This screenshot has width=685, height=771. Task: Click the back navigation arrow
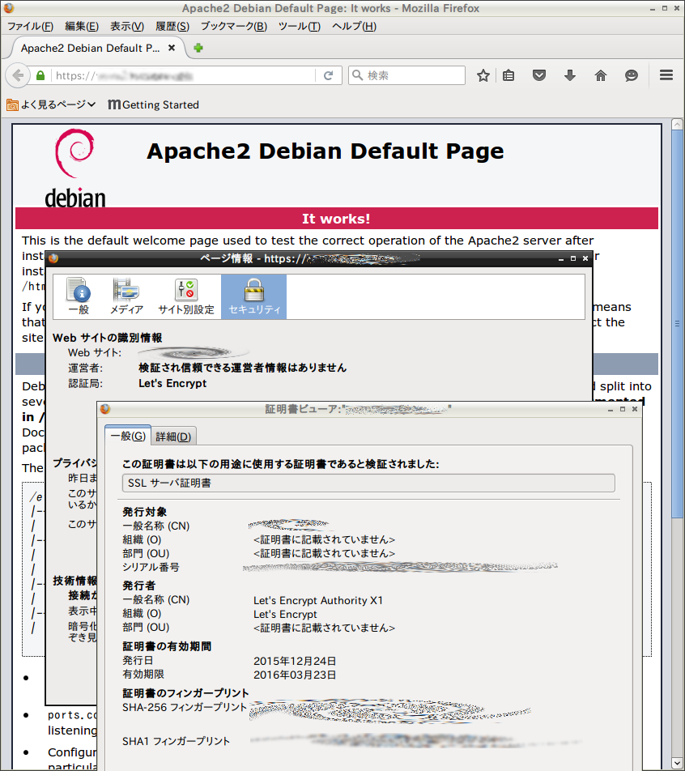coord(18,76)
